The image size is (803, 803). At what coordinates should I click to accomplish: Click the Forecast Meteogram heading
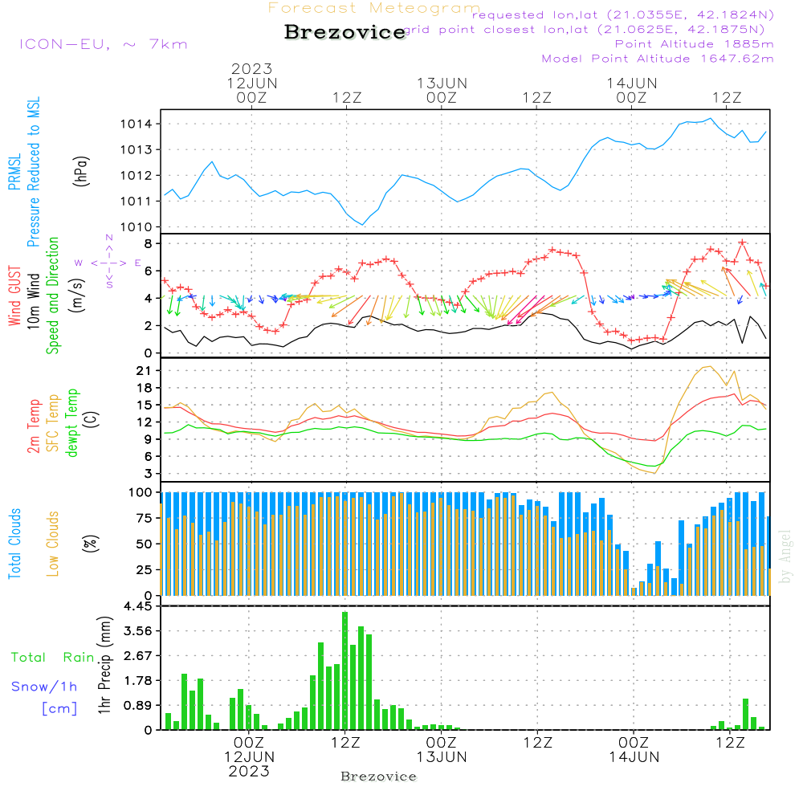click(x=374, y=8)
